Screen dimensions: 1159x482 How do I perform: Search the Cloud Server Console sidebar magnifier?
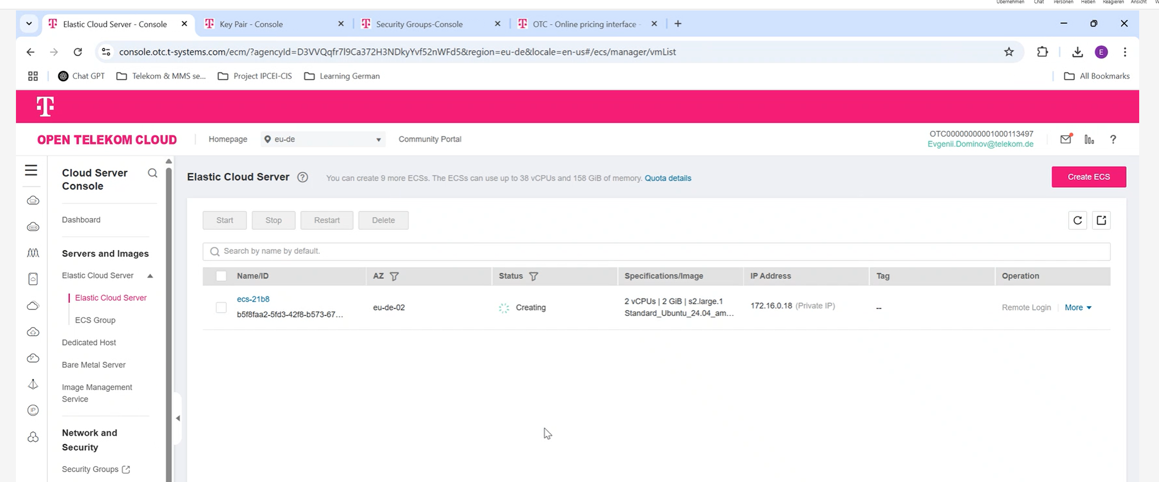[152, 174]
